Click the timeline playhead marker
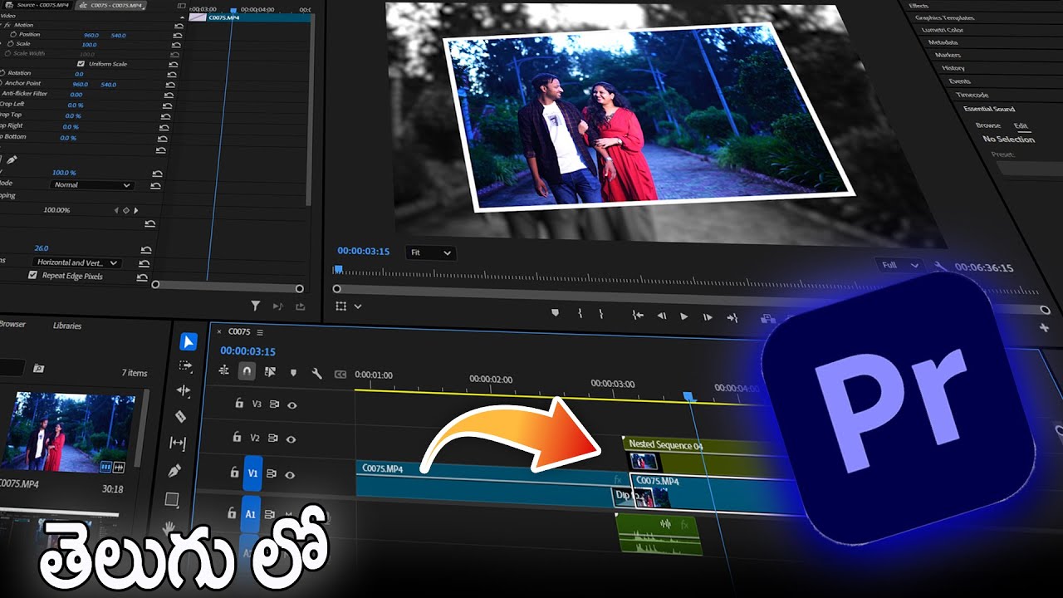Image resolution: width=1063 pixels, height=598 pixels. click(x=688, y=397)
